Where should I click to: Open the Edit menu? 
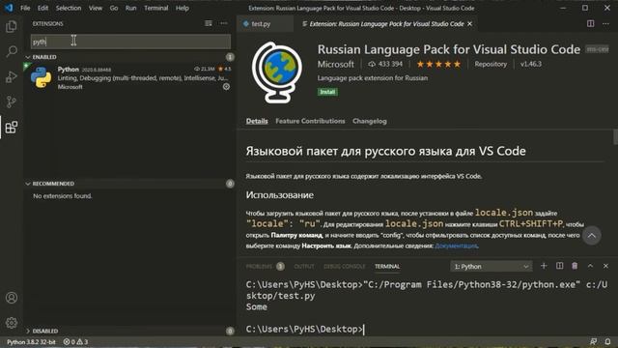pos(42,8)
